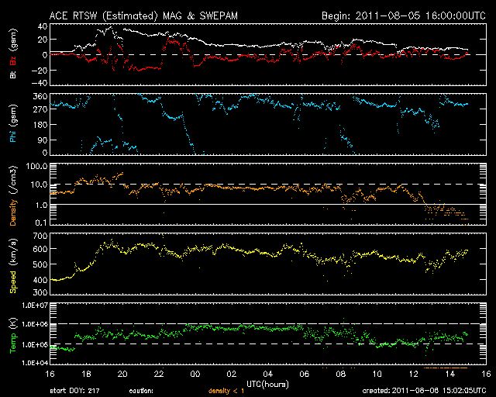Click the white 'Bt' axis label

pyautogui.click(x=13, y=74)
